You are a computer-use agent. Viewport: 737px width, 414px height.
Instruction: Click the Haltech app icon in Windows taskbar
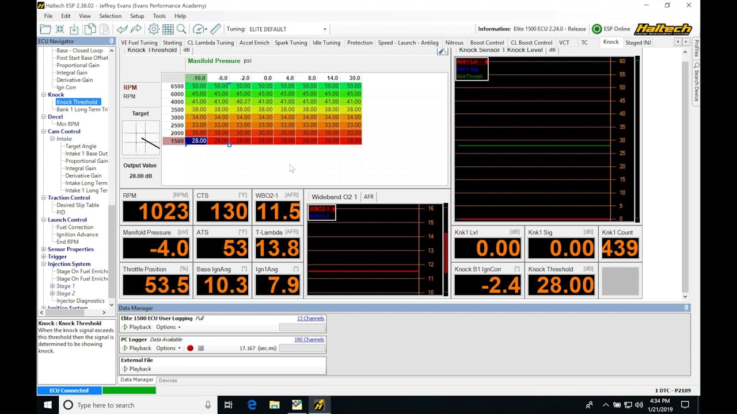319,405
